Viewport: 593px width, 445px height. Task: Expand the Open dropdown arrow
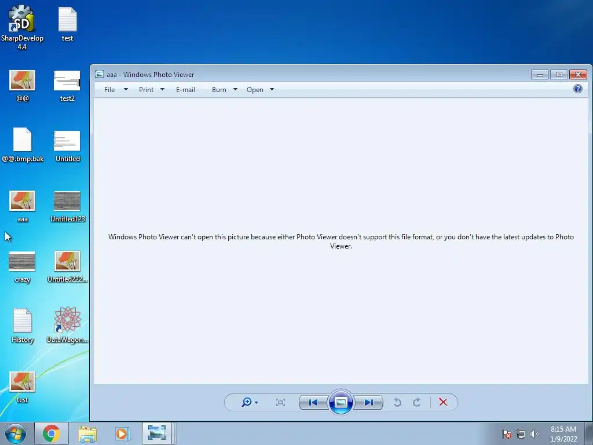click(x=272, y=90)
